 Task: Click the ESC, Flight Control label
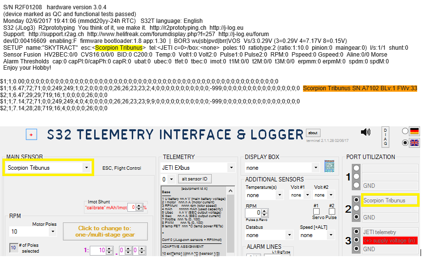point(121,168)
